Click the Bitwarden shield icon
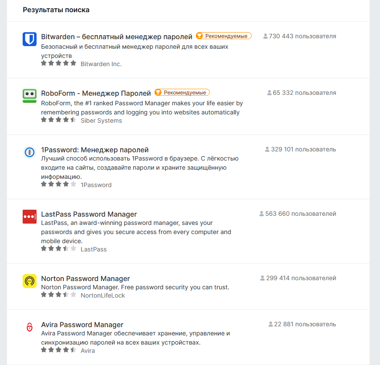Image resolution: width=380 pixels, height=365 pixels. [x=30, y=39]
